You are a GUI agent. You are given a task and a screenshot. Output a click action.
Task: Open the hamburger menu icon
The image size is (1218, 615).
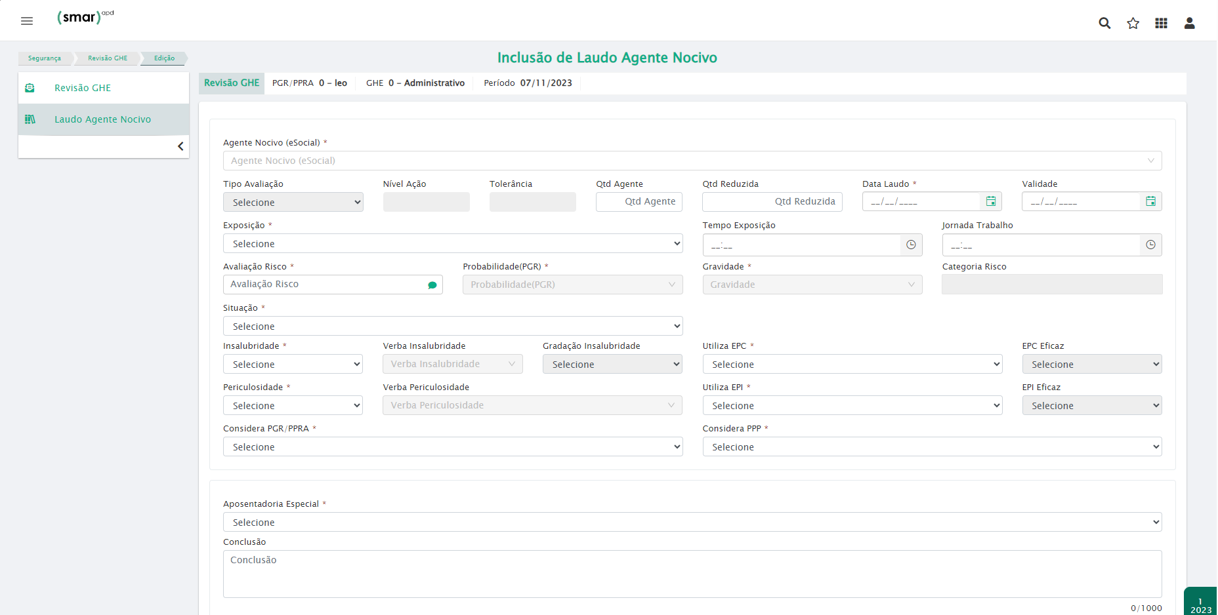(x=27, y=21)
